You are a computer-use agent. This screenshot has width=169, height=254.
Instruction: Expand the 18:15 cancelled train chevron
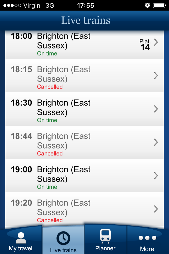(x=156, y=75)
